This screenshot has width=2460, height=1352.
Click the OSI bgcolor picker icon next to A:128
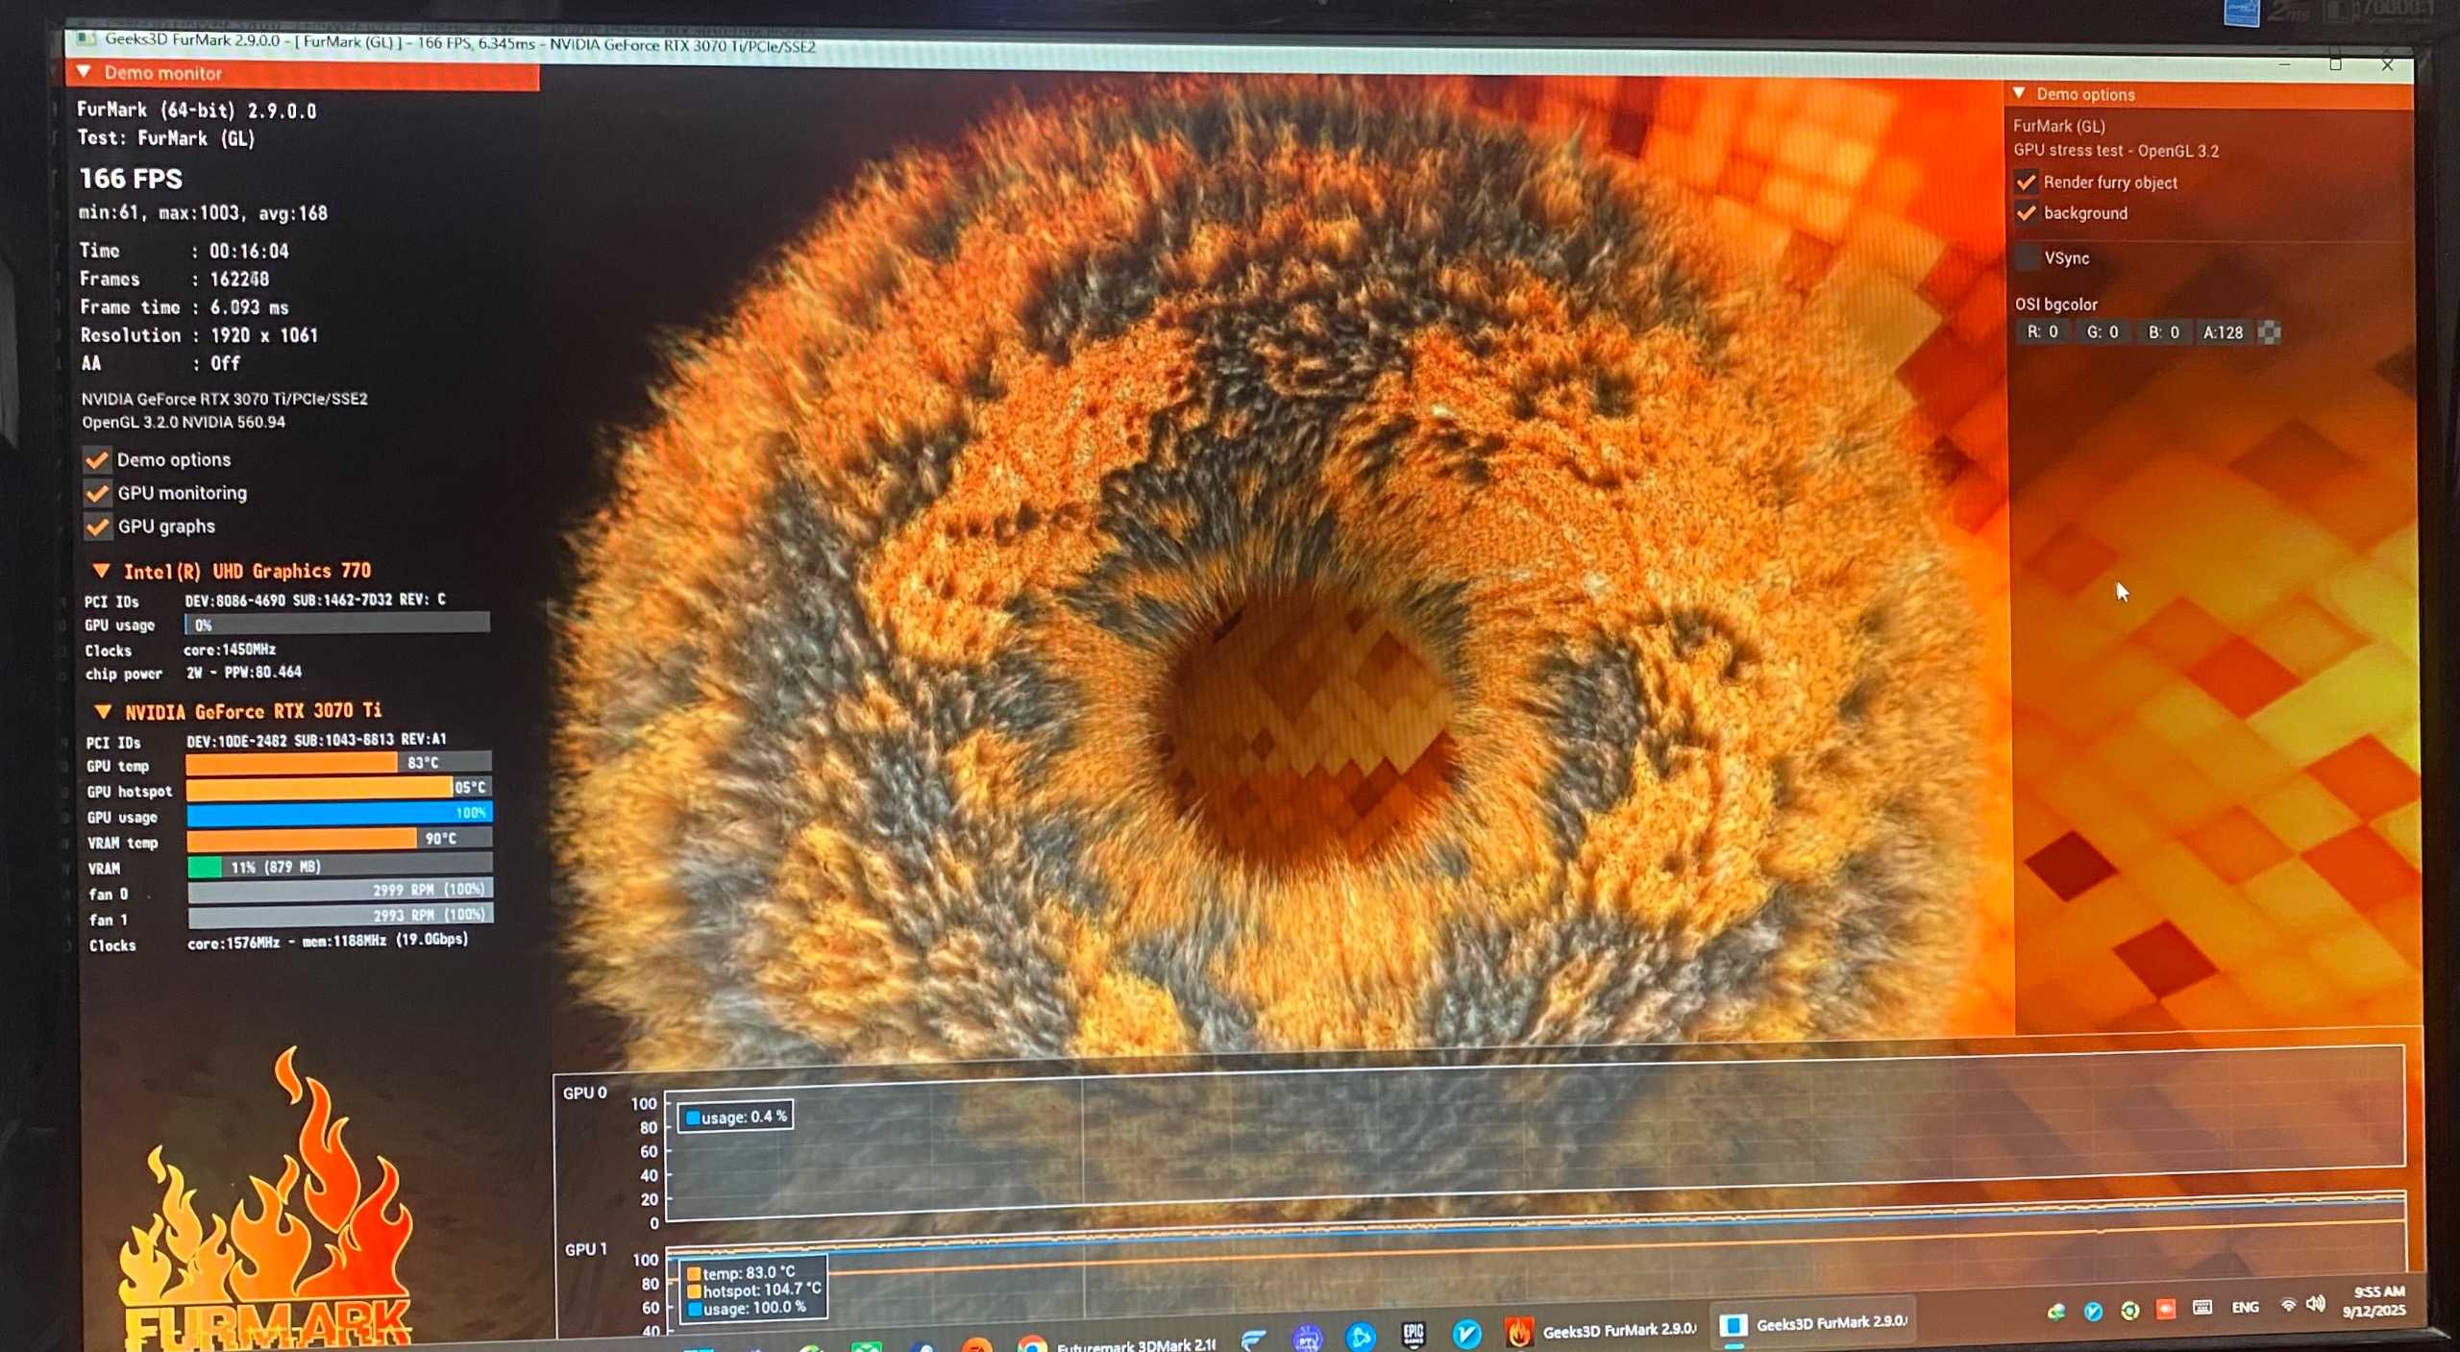tap(2269, 332)
